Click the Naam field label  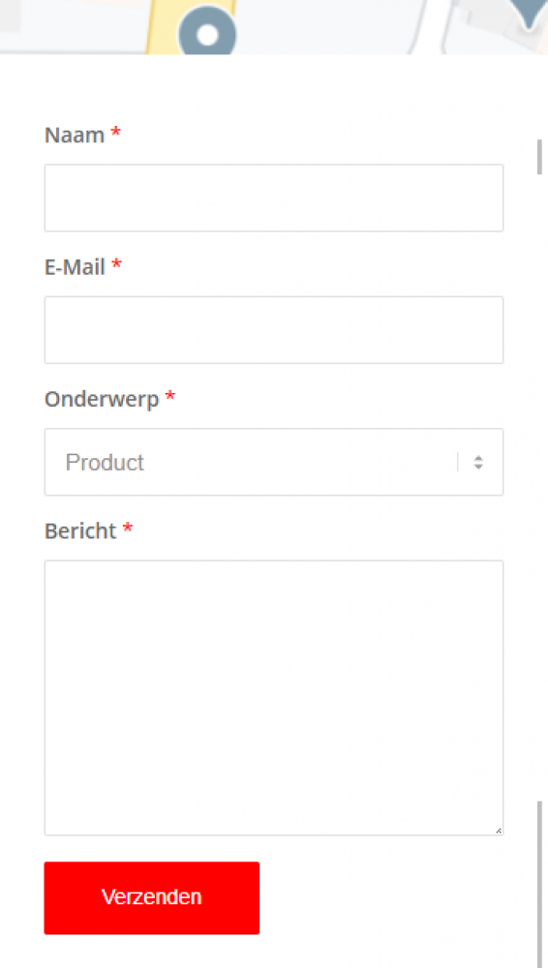(75, 135)
